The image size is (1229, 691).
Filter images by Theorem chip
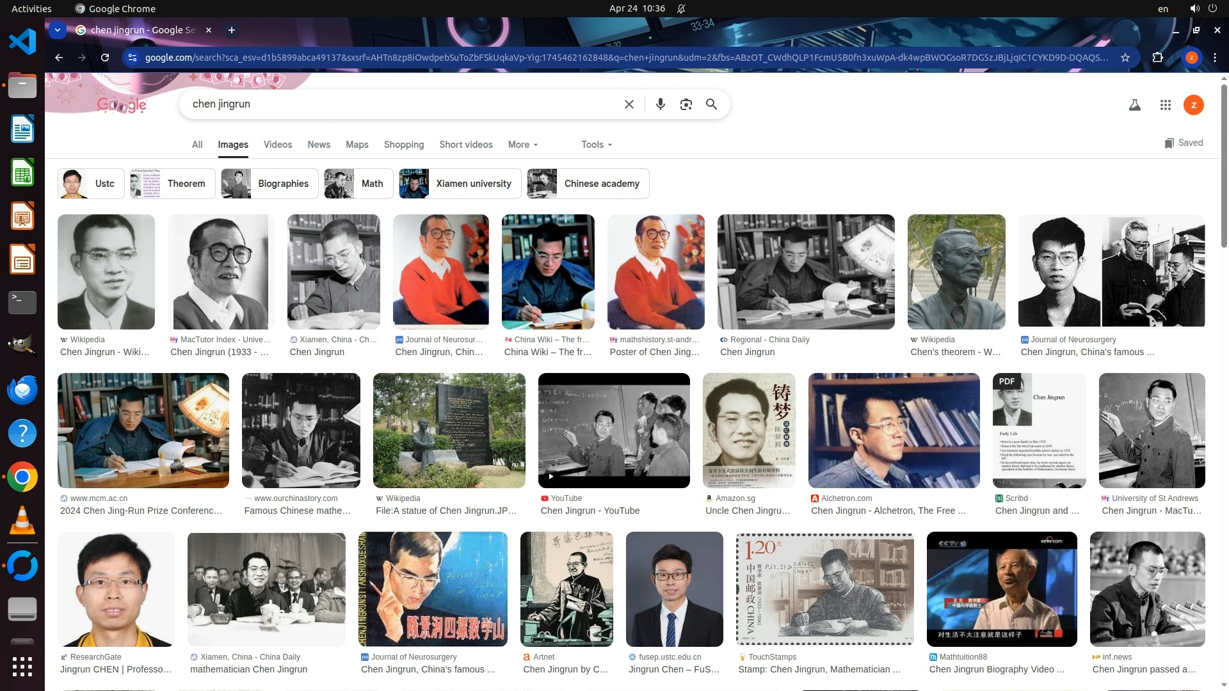171,184
